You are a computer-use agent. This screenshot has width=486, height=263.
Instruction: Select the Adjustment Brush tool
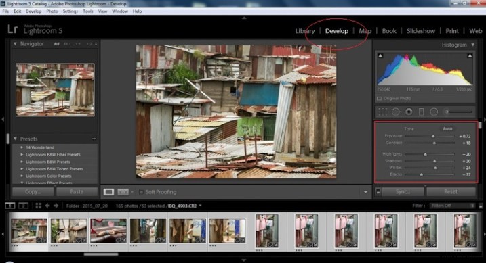[x=459, y=112]
